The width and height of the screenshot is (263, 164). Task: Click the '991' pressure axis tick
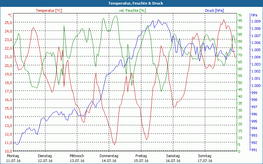coord(254,150)
